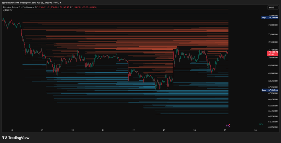Select the Low 67,360.66 price label

270,90
